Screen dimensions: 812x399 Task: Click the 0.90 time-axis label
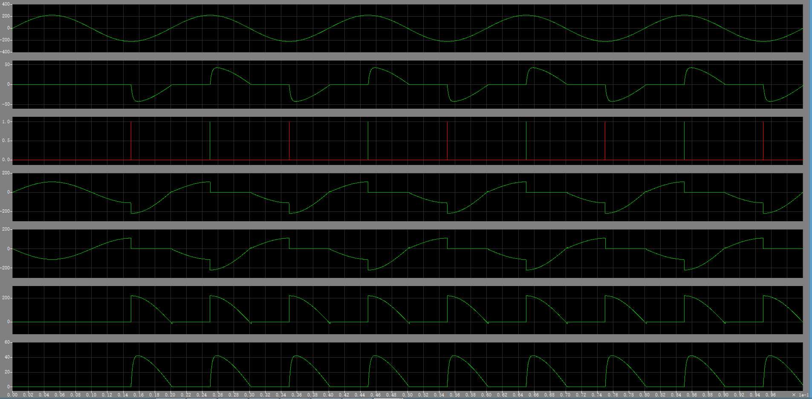724,395
